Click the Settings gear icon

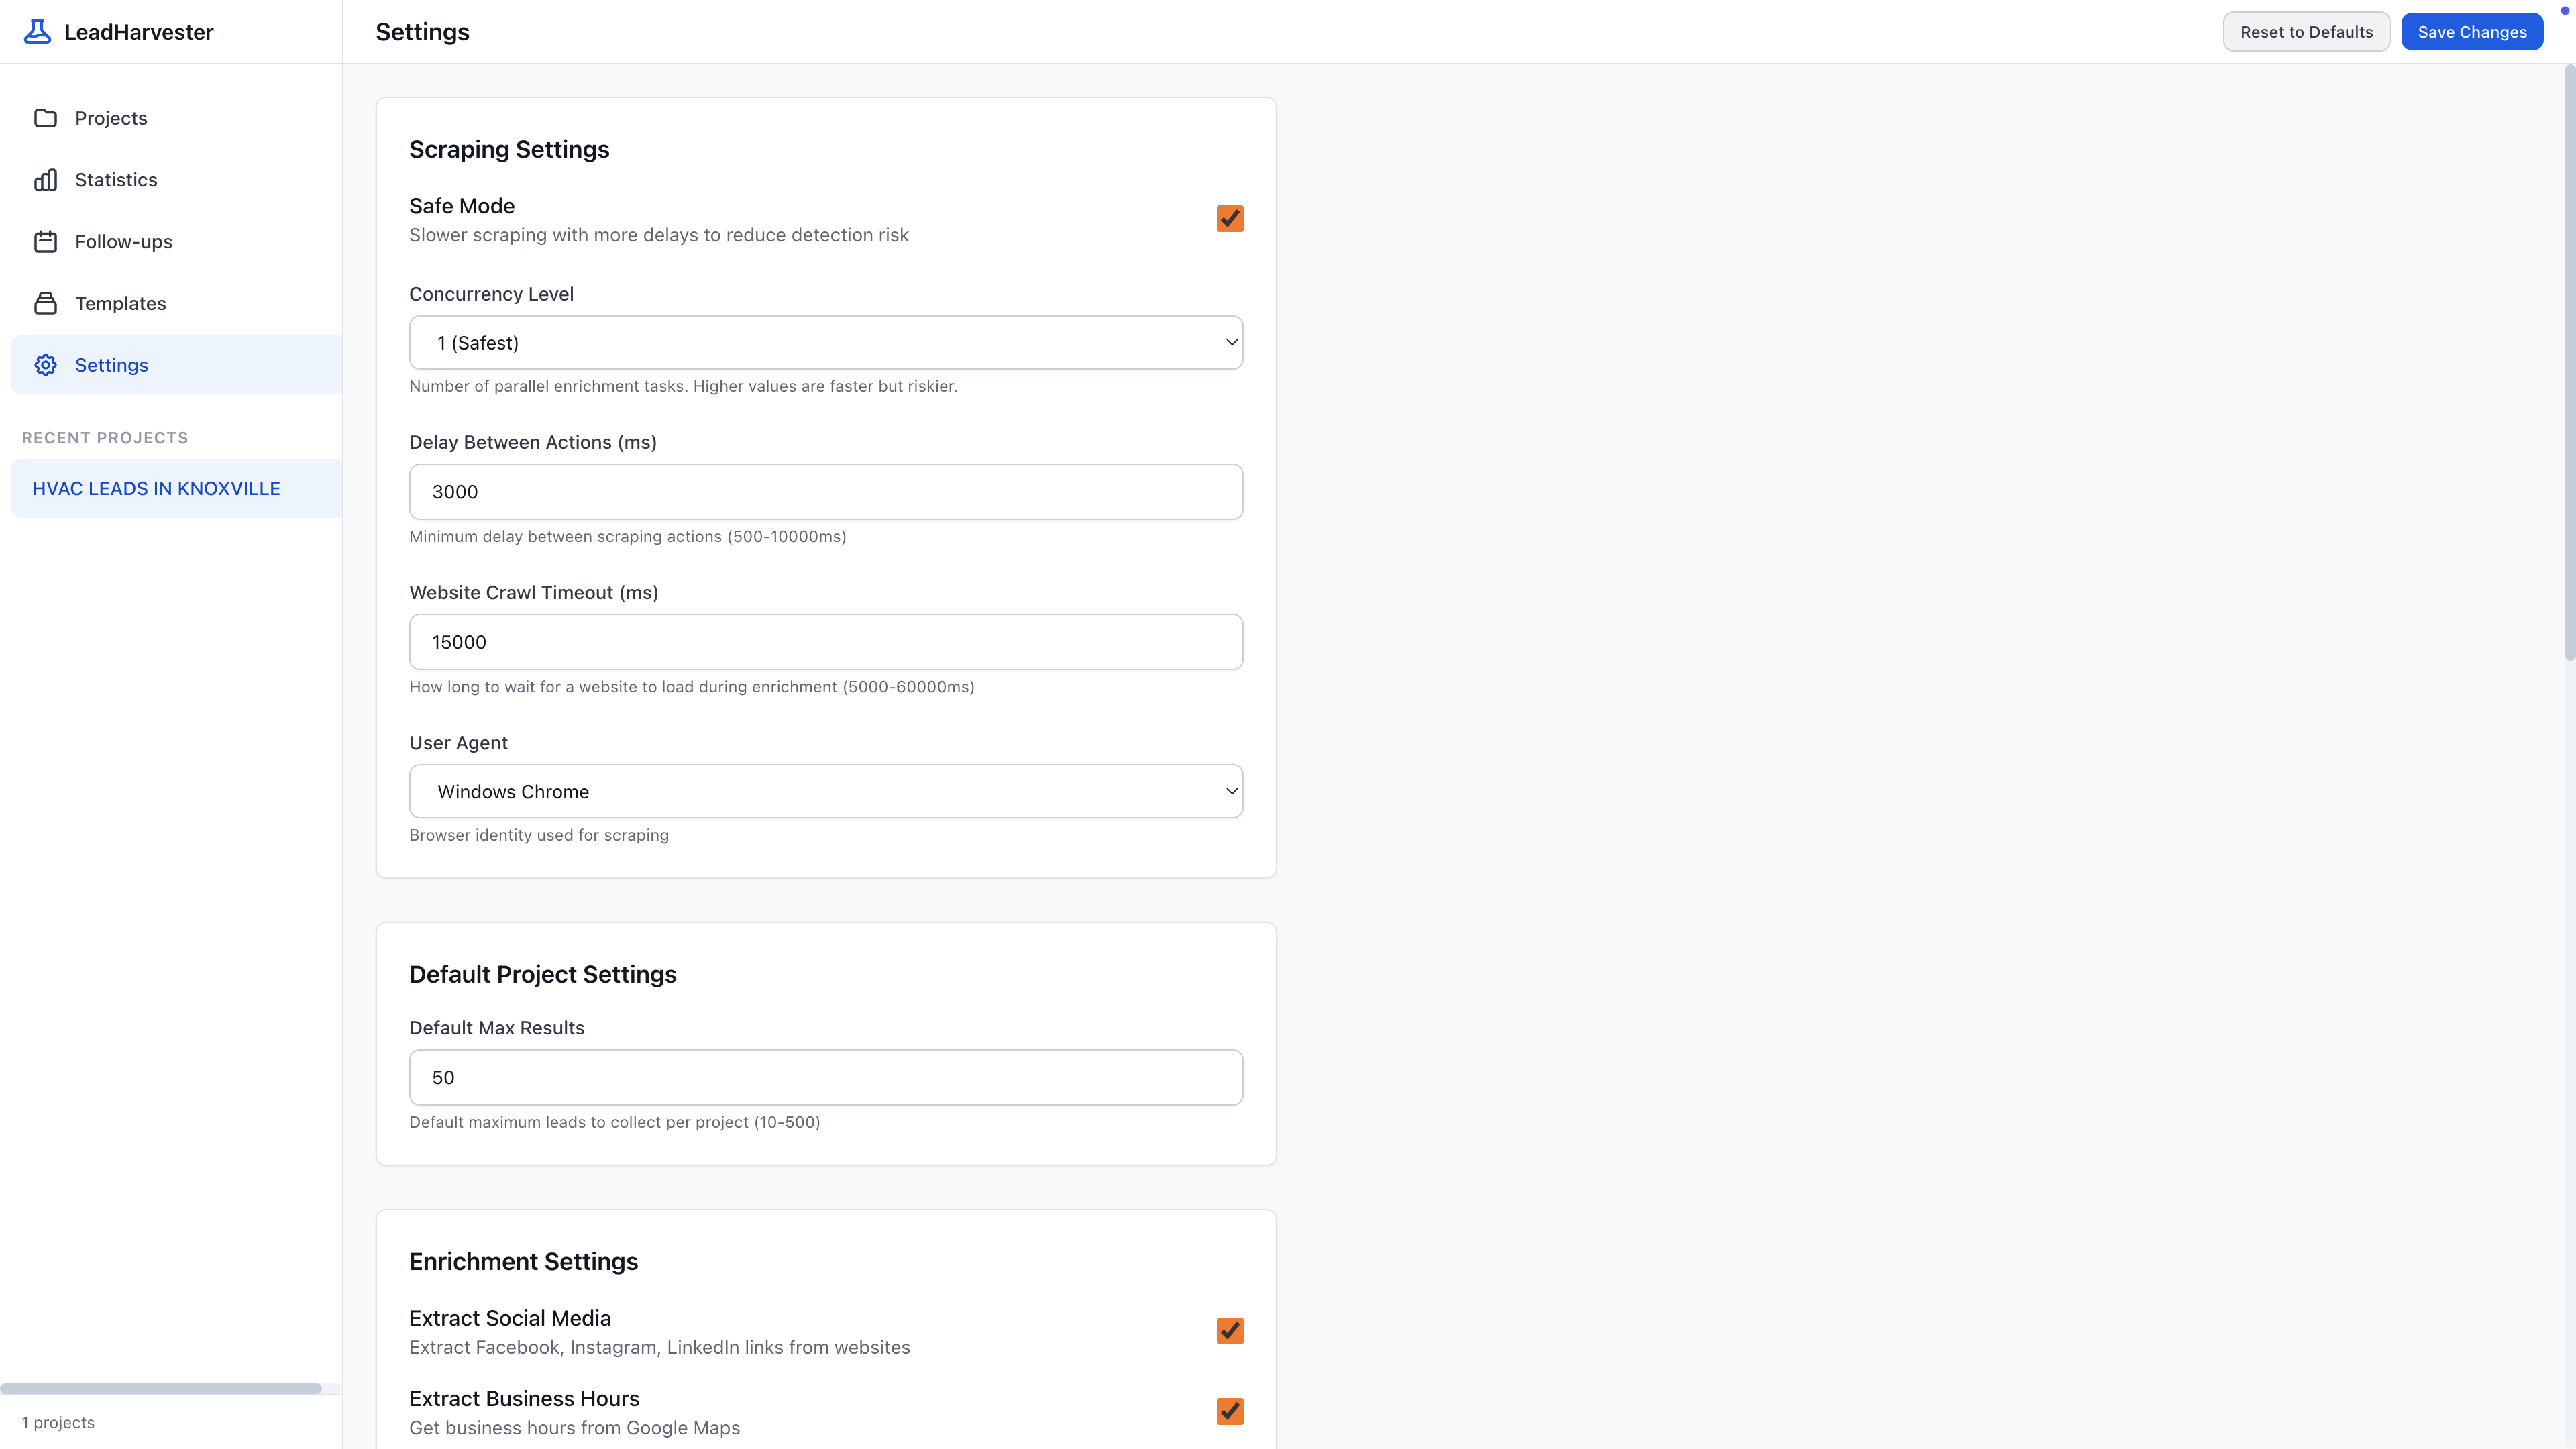[45, 364]
